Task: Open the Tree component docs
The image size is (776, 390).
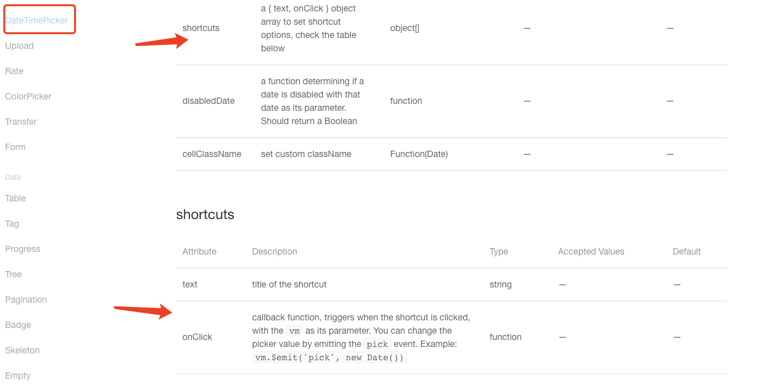Action: [x=13, y=274]
